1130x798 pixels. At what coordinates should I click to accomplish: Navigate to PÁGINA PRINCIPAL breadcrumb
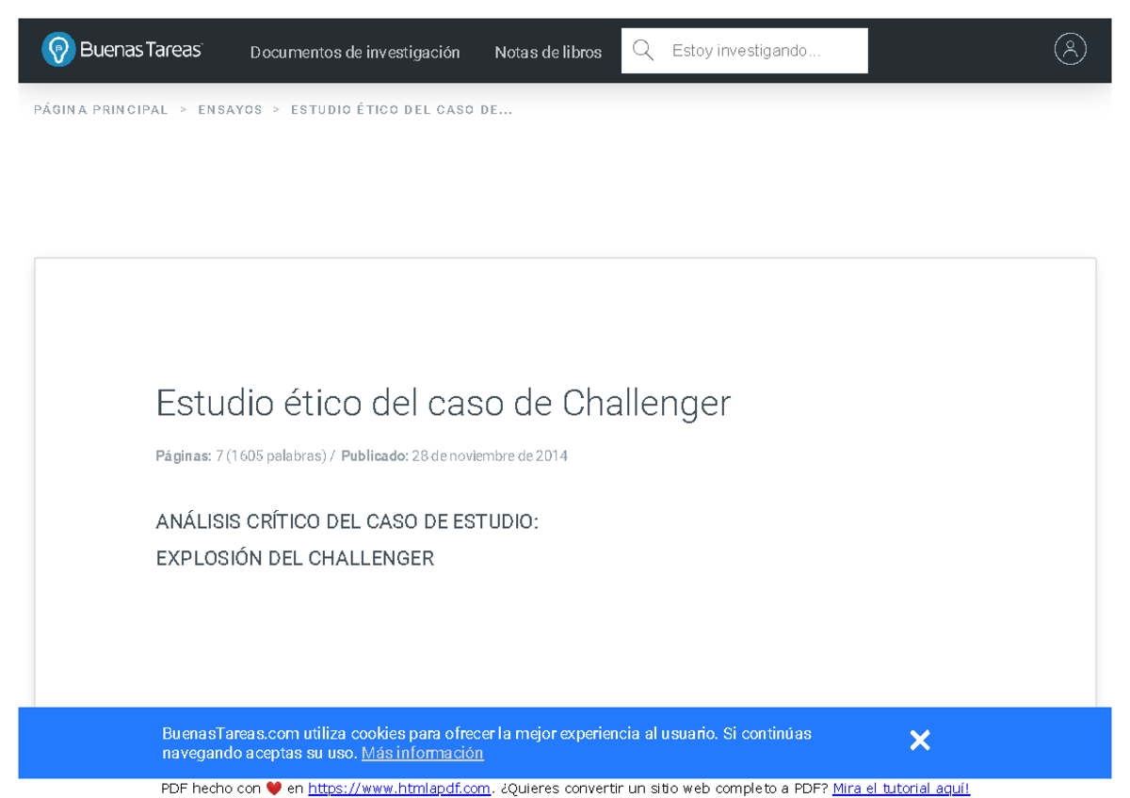100,109
